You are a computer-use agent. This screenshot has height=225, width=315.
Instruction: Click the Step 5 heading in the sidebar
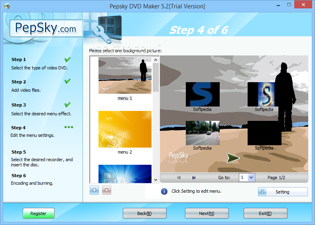coord(18,152)
